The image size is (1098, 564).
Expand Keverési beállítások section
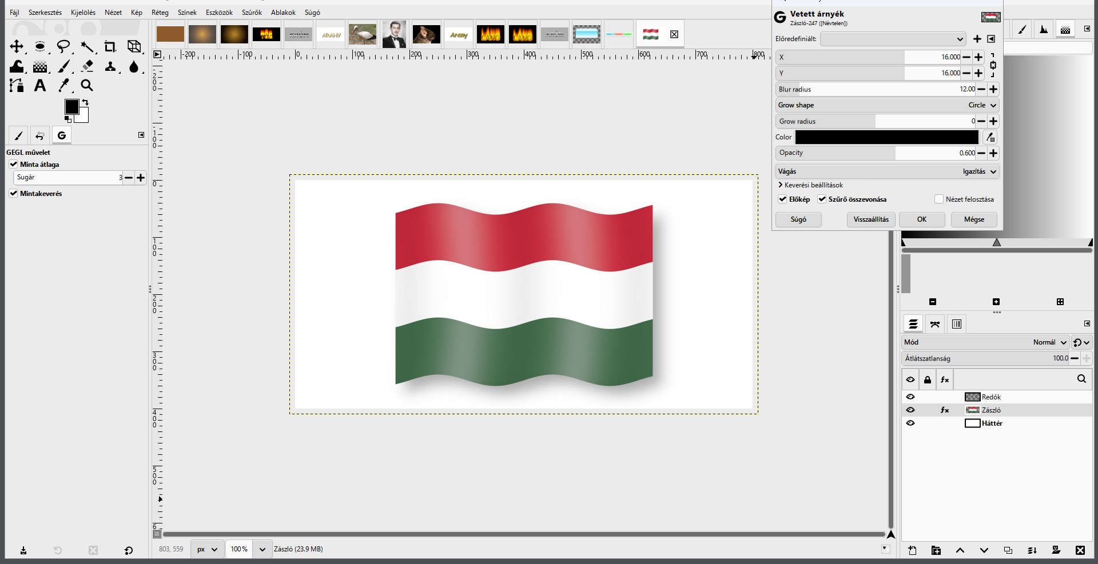coord(810,185)
